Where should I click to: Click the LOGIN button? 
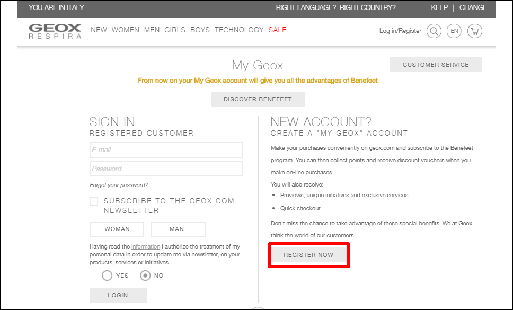[118, 295]
